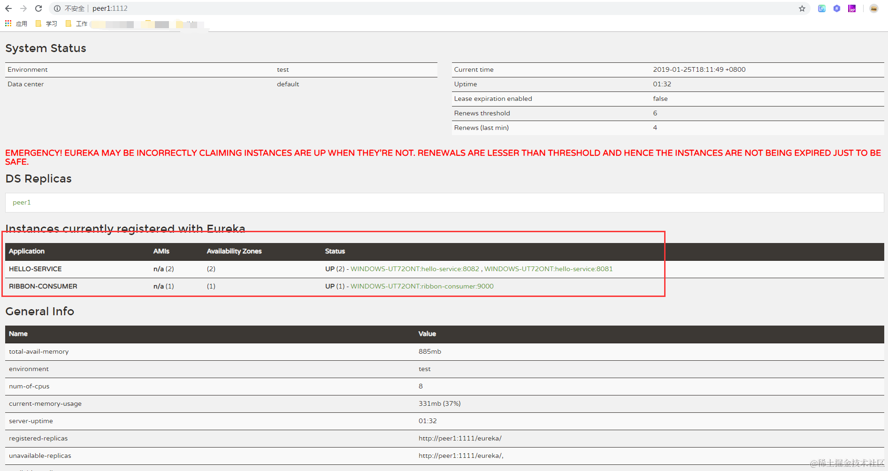Click the Application column header
The width and height of the screenshot is (888, 471).
click(x=27, y=251)
